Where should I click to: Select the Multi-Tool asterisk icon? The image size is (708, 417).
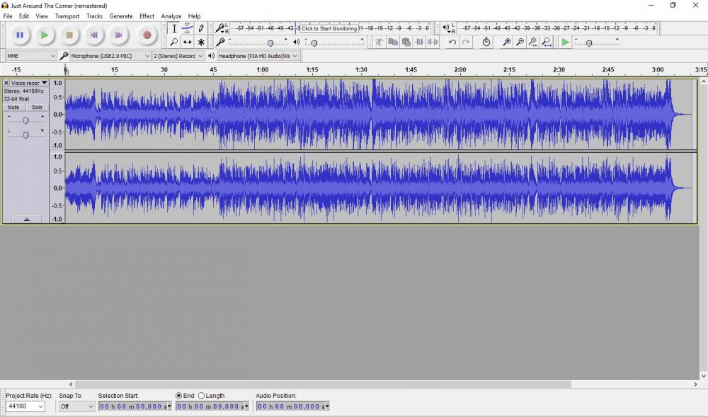click(201, 42)
